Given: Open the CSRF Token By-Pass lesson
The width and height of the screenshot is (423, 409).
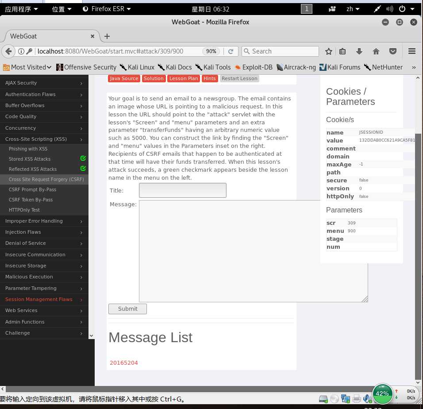Looking at the screenshot, I should 31,200.
